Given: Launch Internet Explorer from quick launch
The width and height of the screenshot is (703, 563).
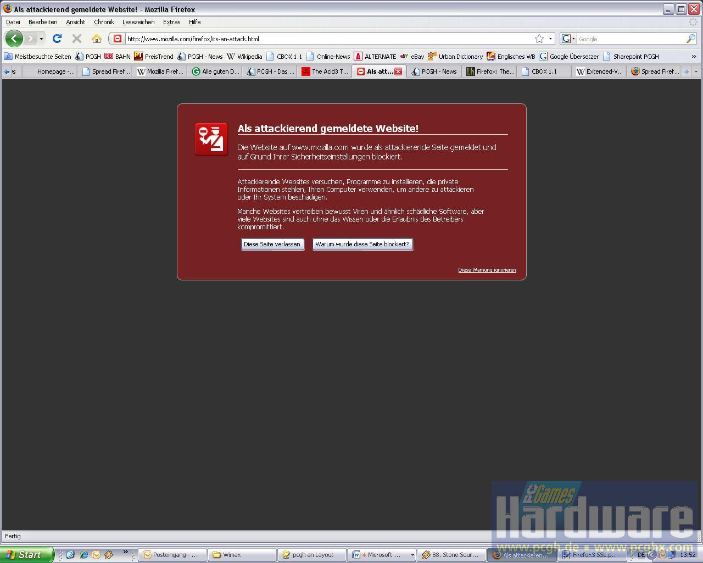Looking at the screenshot, I should [x=84, y=555].
